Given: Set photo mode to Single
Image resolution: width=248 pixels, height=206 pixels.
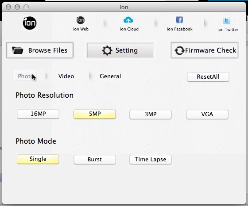Looking at the screenshot, I should click(38, 159).
